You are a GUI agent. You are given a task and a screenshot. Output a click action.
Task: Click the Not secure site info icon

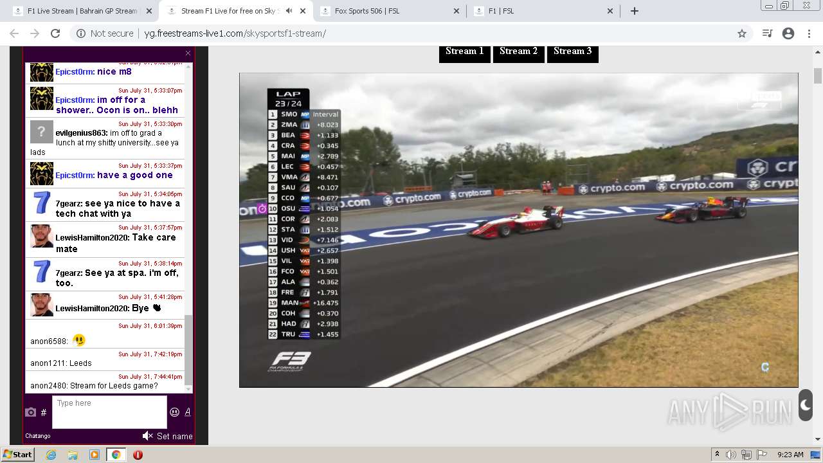pyautogui.click(x=80, y=33)
